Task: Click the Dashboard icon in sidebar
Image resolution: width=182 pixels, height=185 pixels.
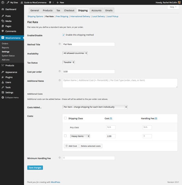Action: coord(3,9)
